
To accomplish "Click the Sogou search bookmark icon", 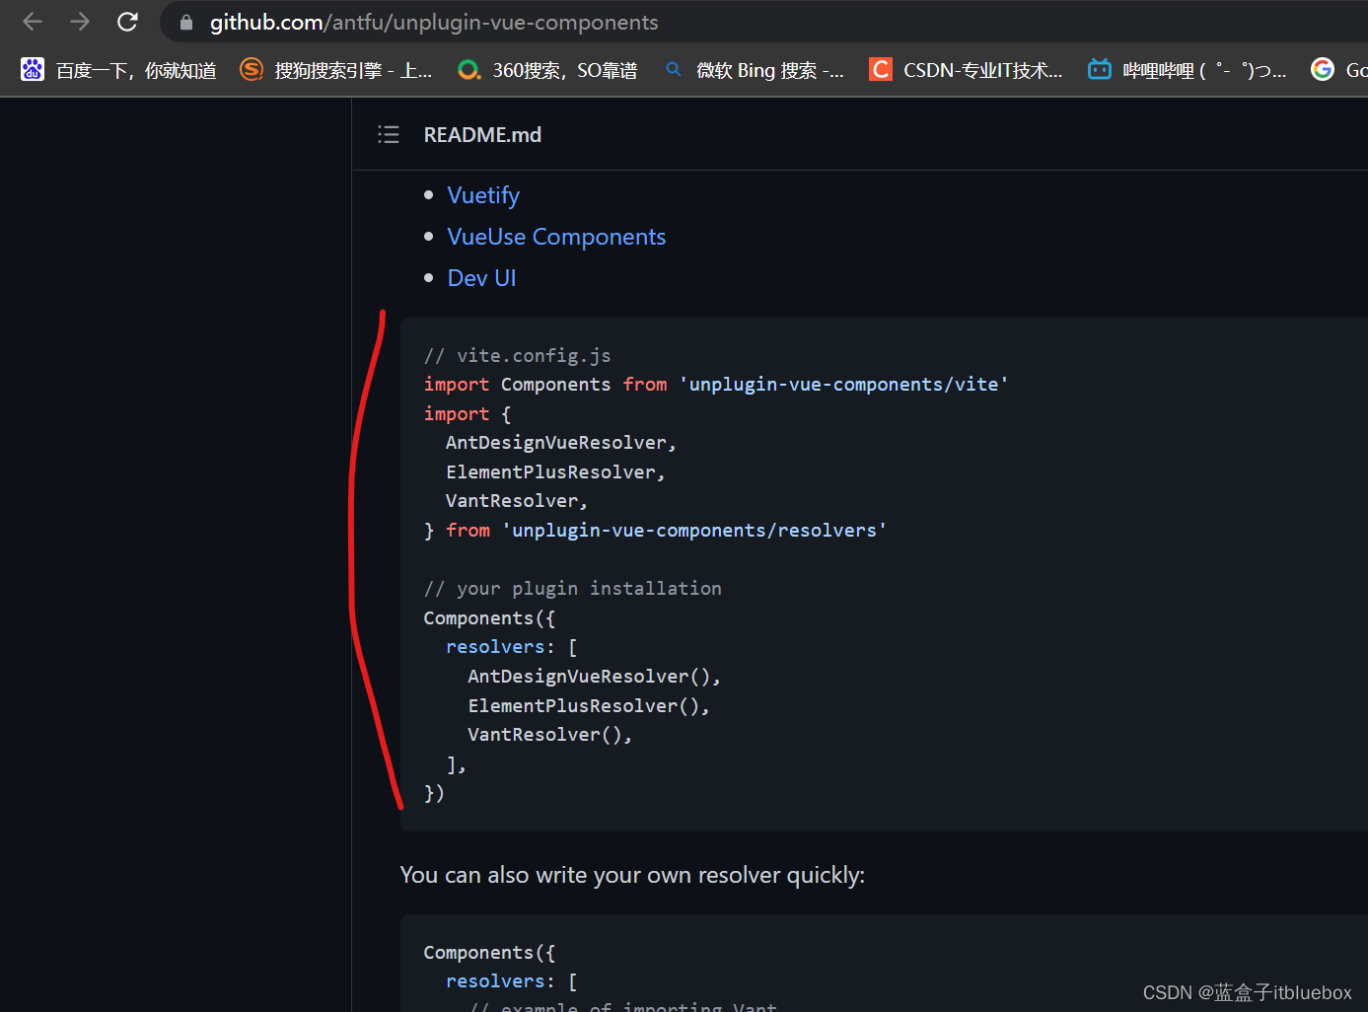I will coord(252,69).
